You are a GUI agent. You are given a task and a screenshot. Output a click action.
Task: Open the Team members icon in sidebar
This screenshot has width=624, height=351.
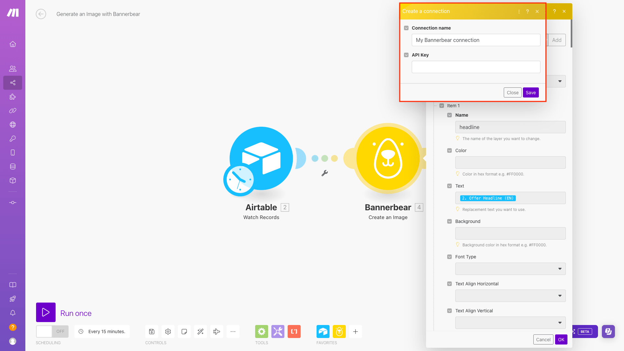(13, 69)
